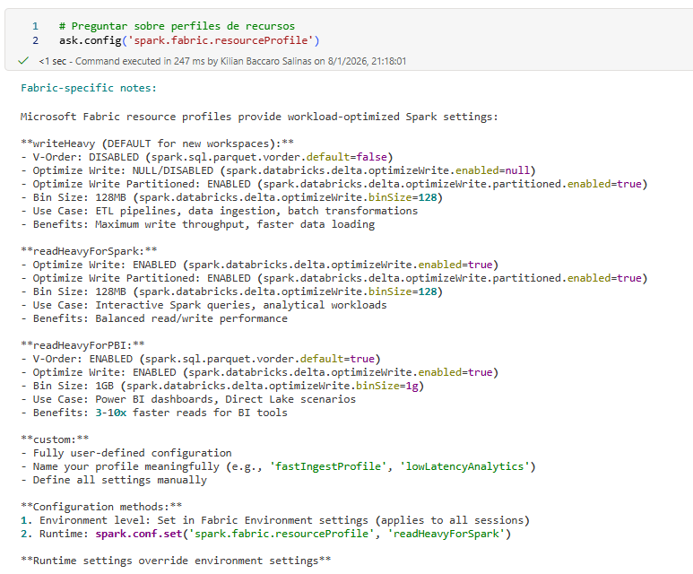Click 'Use Case: Interactive Spark queries' line
693x574 pixels.
(x=204, y=305)
